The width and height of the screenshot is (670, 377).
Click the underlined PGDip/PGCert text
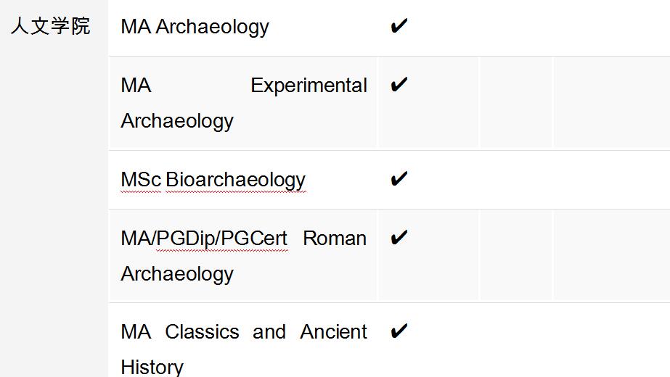222,239
